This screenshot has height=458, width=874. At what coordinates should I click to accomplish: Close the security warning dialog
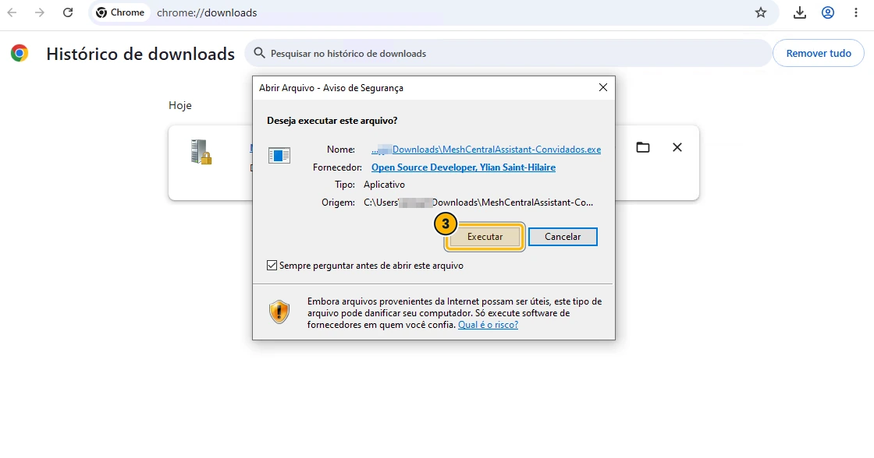tap(602, 87)
